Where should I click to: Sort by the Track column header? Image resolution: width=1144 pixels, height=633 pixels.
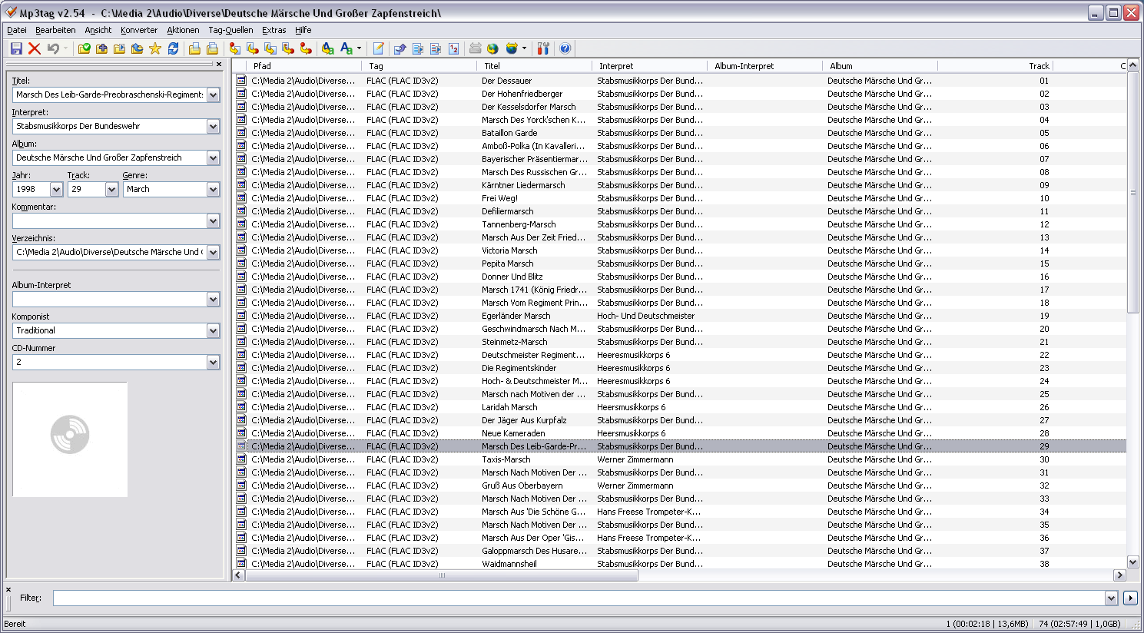click(x=995, y=66)
